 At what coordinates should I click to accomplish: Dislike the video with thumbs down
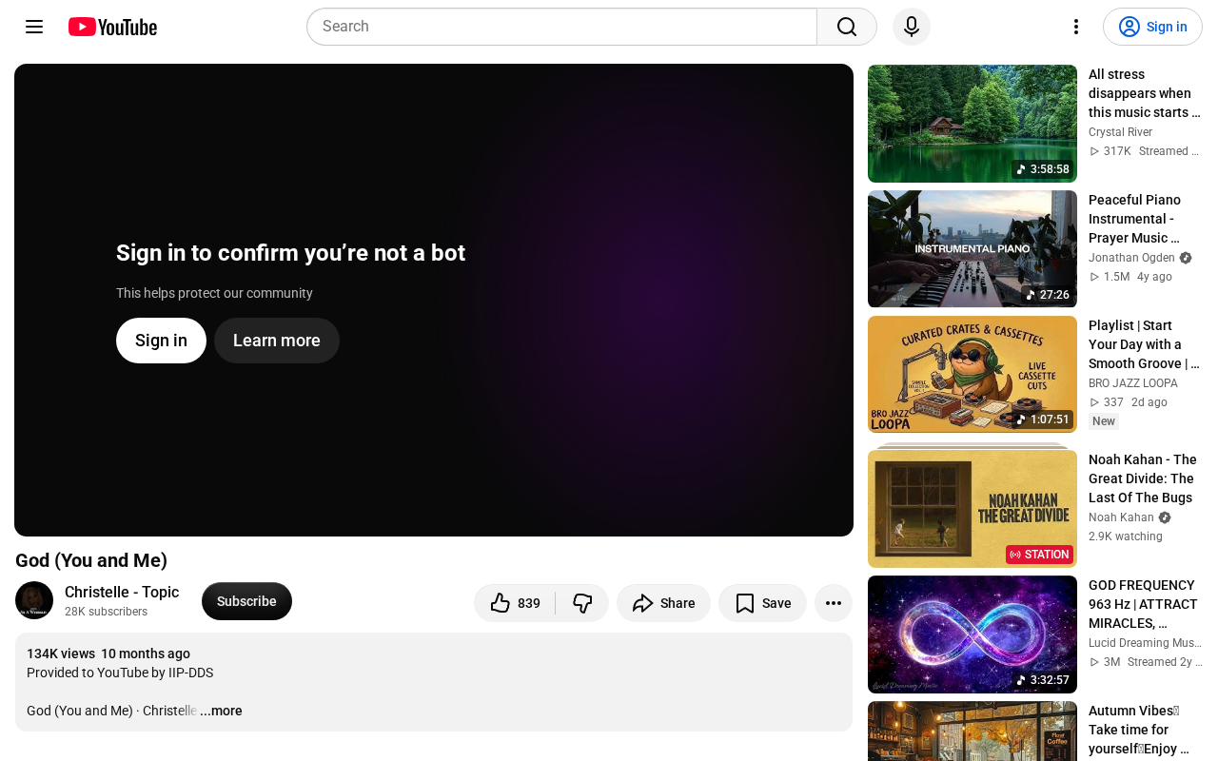[582, 603]
